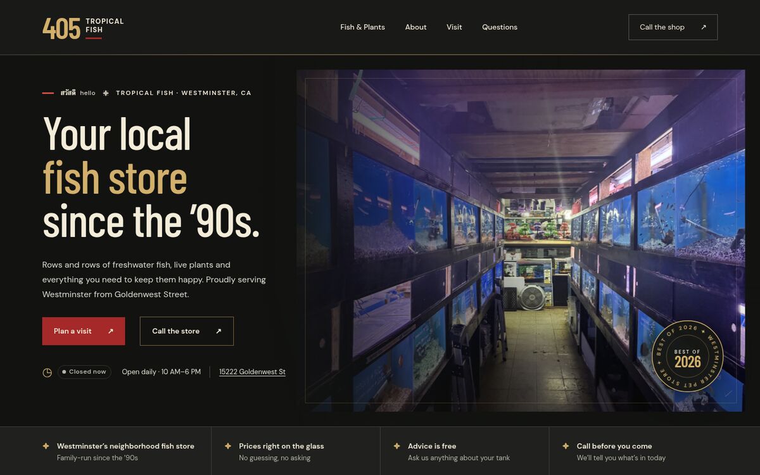The width and height of the screenshot is (760, 475).
Task: Click the Prices right on the glass heading
Action: pos(281,446)
